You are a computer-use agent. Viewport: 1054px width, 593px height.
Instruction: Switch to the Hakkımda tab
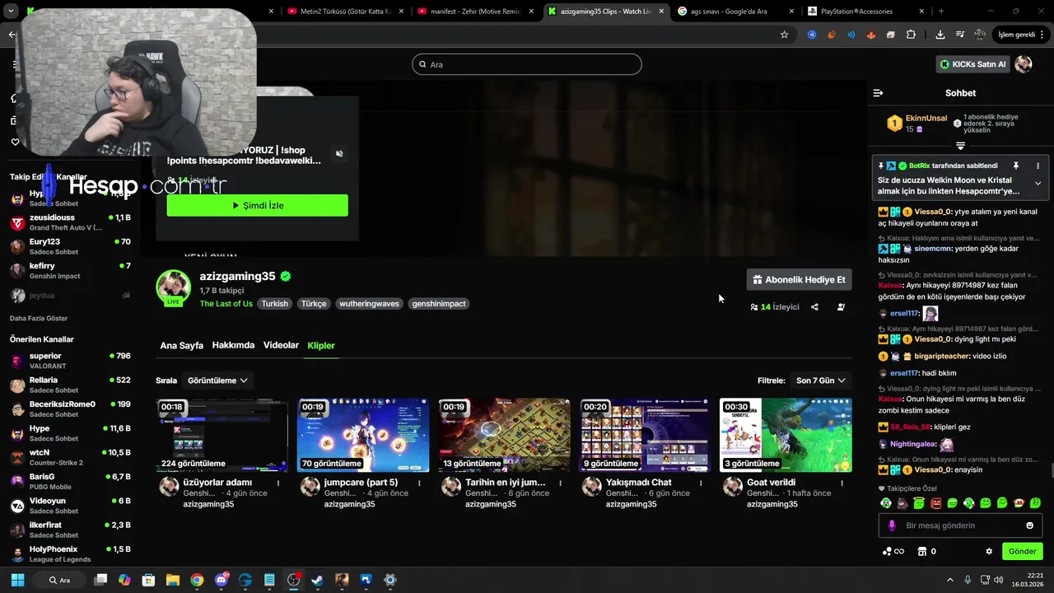point(233,346)
